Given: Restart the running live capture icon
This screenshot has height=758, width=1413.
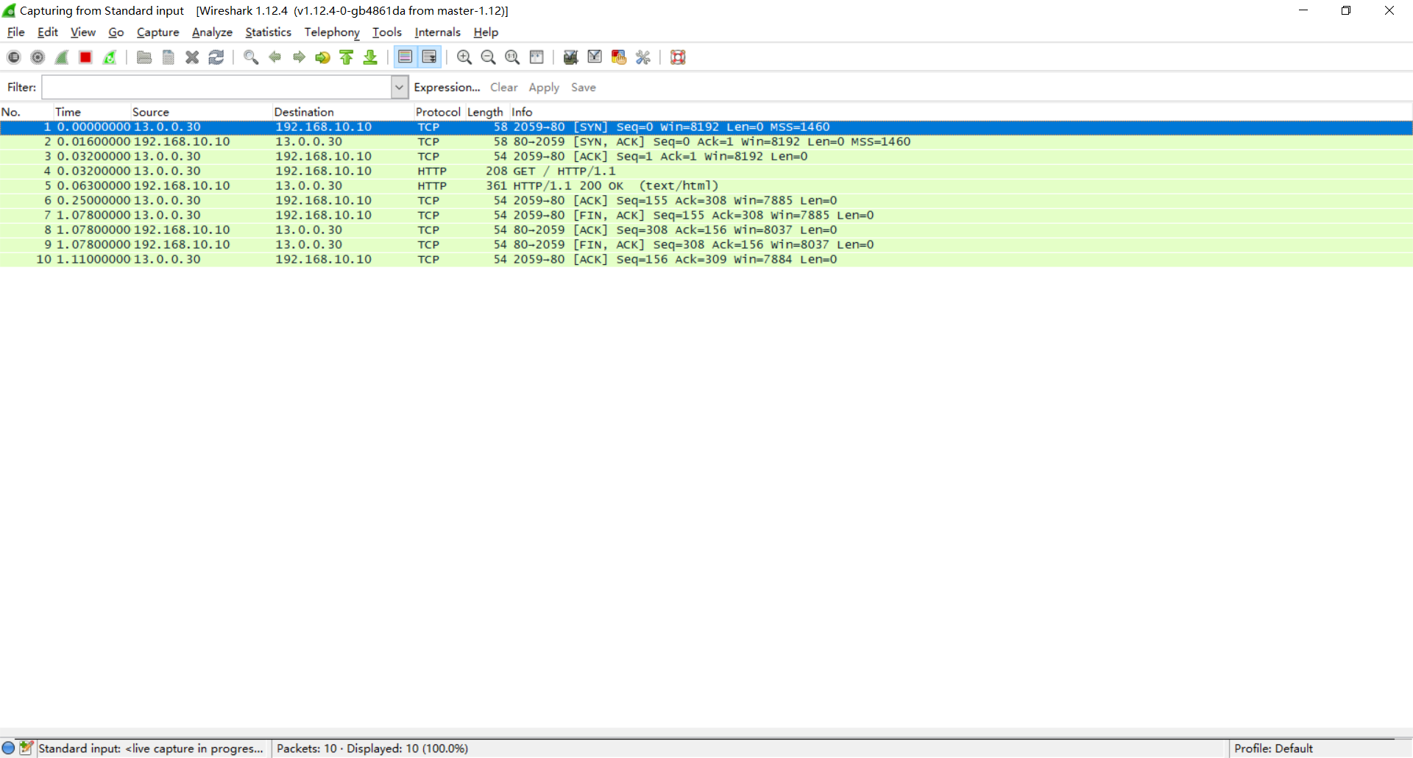Looking at the screenshot, I should click(110, 57).
